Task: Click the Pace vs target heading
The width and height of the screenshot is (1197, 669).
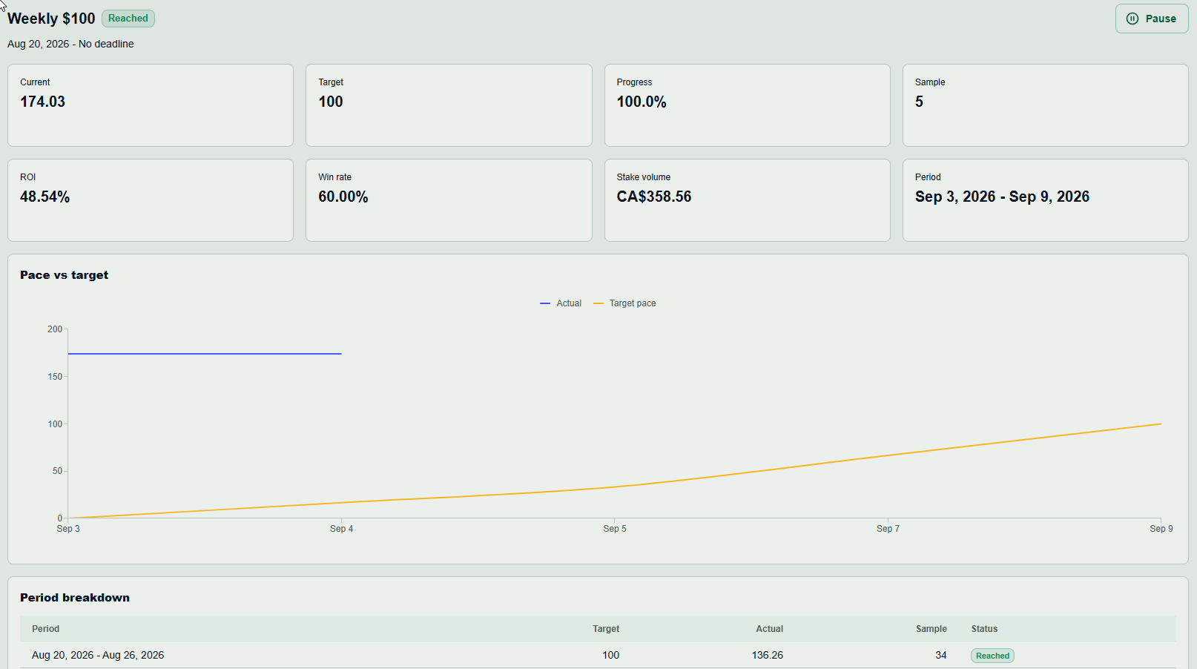Action: tap(65, 275)
